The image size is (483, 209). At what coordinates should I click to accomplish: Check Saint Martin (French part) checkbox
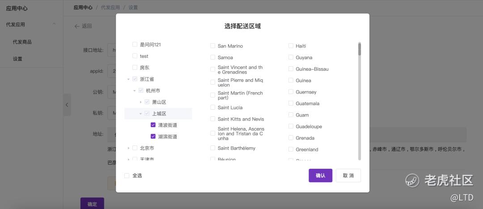click(x=212, y=95)
